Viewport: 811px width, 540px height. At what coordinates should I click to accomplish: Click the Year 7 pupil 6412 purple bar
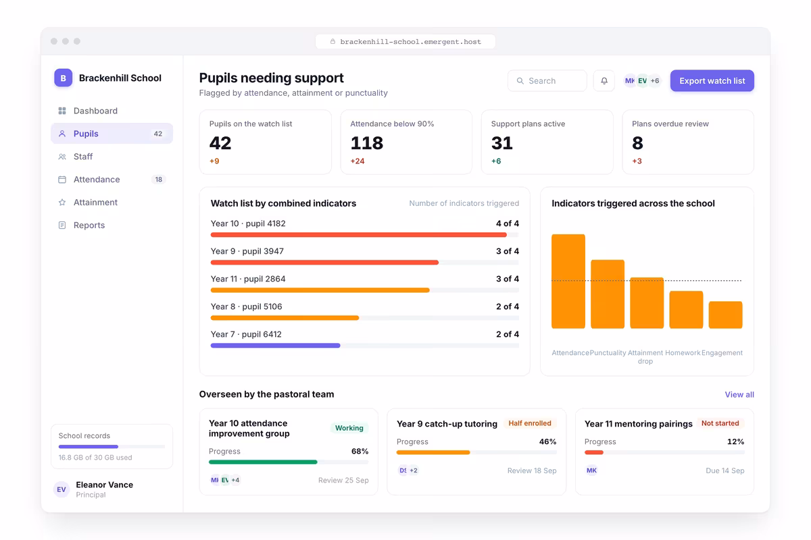pyautogui.click(x=276, y=346)
